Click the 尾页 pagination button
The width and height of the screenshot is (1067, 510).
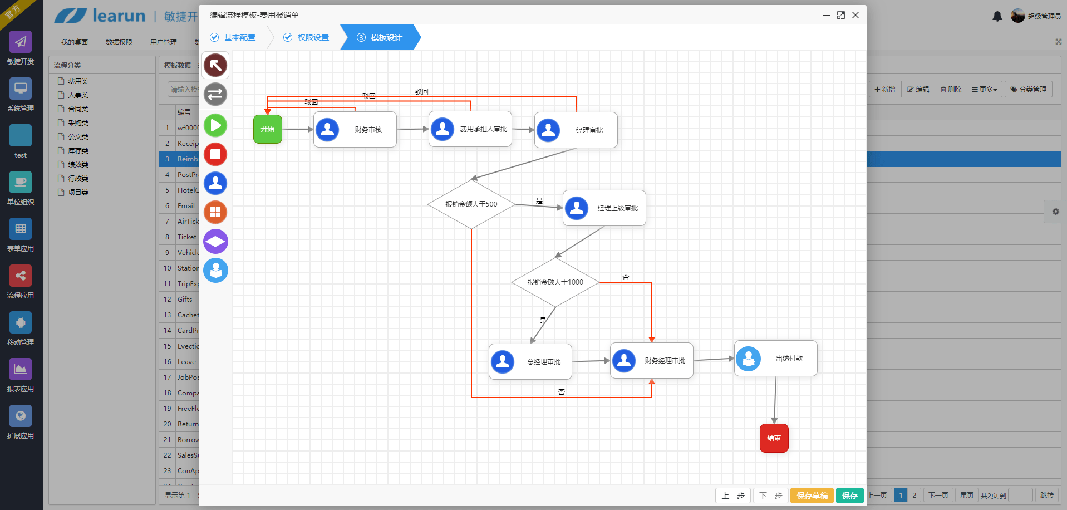967,495
